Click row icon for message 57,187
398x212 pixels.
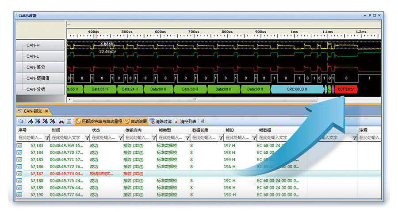[19, 174]
